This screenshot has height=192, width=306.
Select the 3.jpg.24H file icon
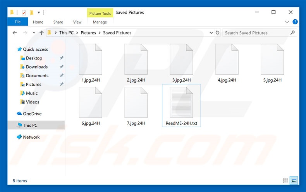tap(182, 59)
